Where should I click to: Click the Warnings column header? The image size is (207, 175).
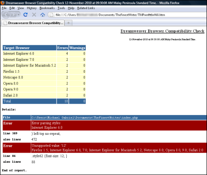click(77, 48)
